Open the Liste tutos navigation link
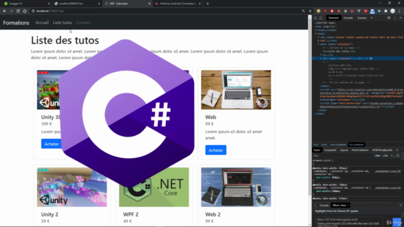The height and width of the screenshot is (227, 404). point(62,23)
